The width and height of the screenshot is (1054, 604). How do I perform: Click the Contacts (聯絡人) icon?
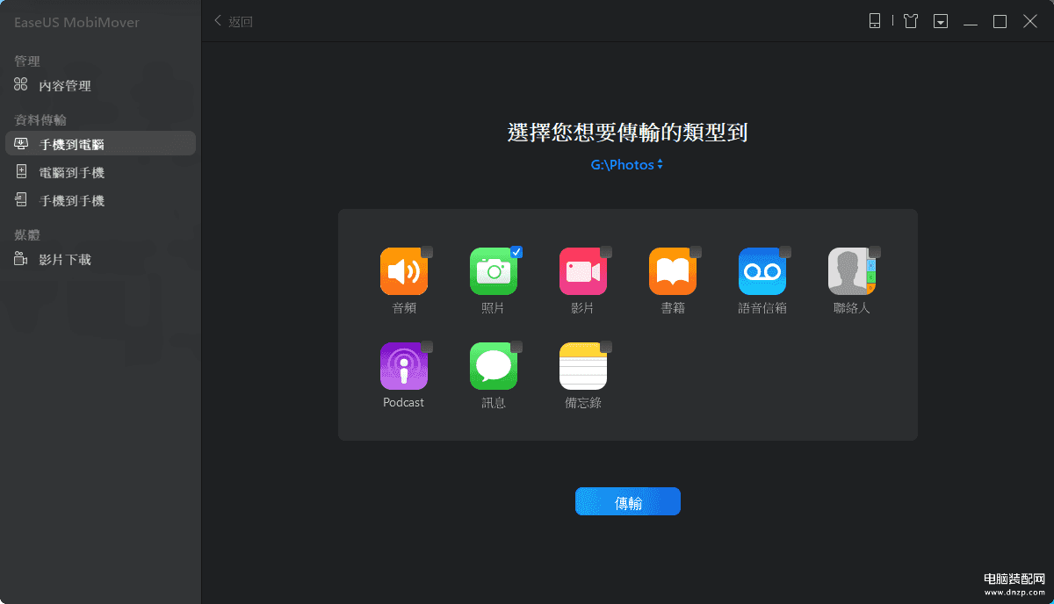tap(852, 271)
